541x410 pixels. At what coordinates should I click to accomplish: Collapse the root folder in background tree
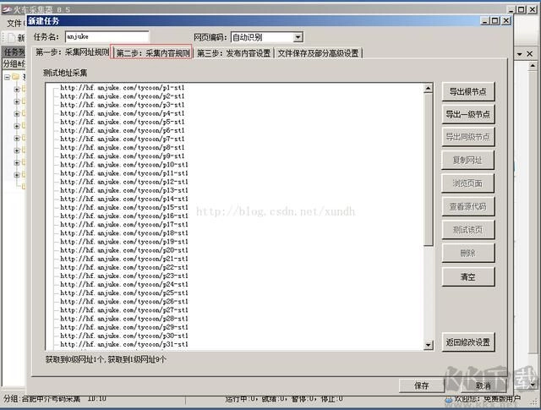(7, 76)
